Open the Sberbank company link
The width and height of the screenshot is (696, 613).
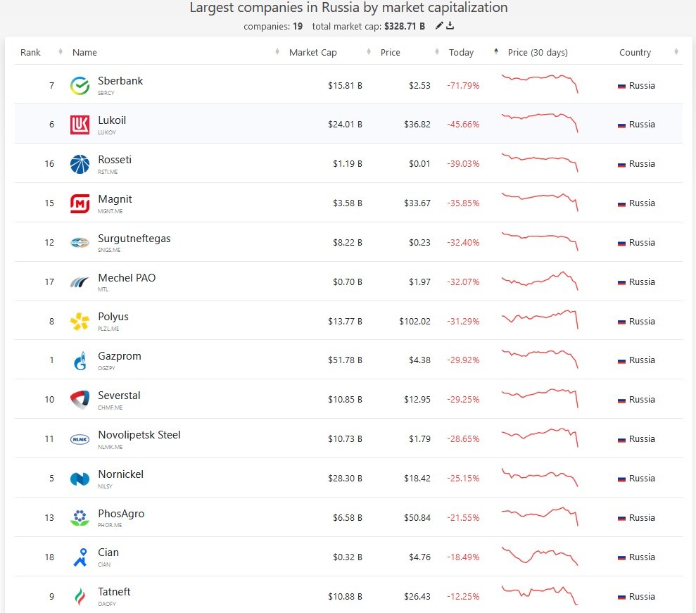pos(120,81)
